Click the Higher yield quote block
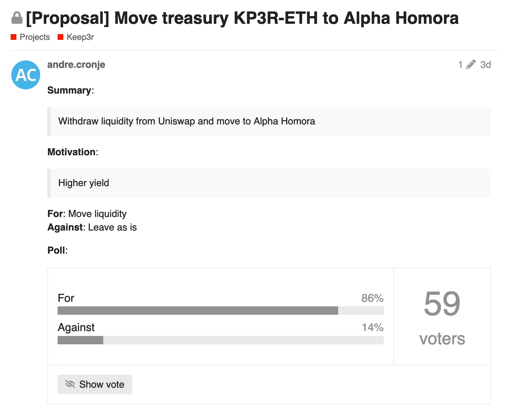Viewport: 507px width, 416px height. [269, 183]
